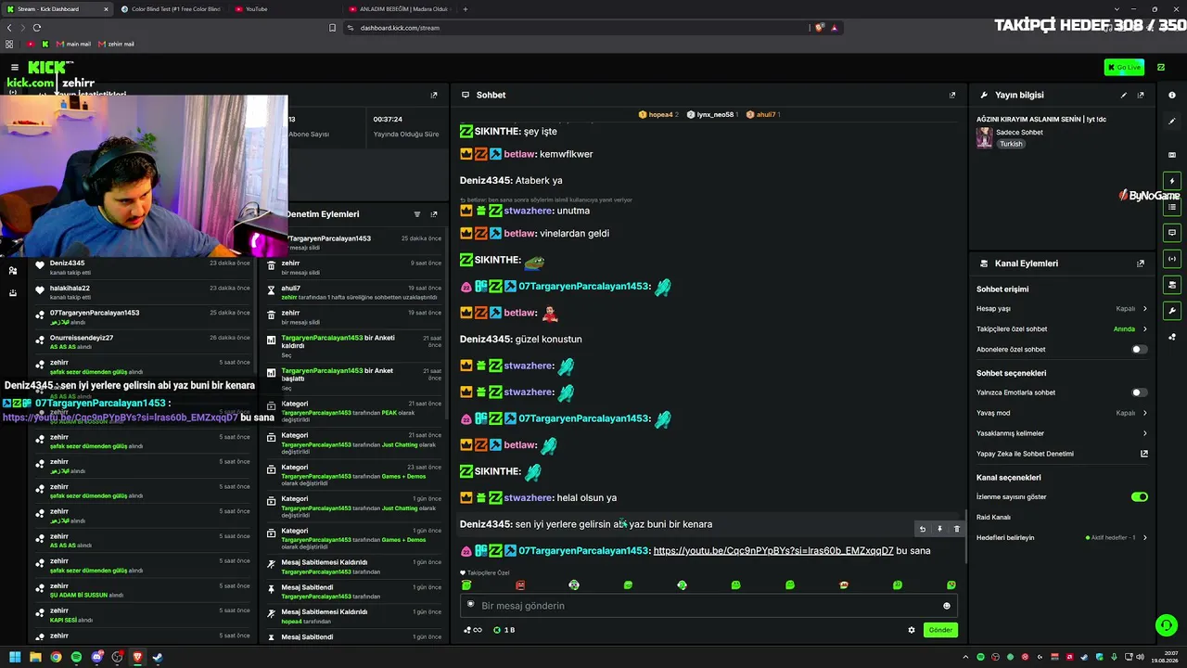1187x668 pixels.
Task: Bookmark this page from the address bar
Action: click(x=332, y=28)
